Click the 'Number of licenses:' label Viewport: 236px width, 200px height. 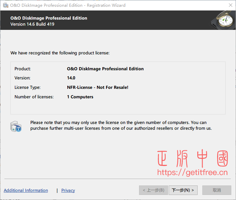[34, 97]
